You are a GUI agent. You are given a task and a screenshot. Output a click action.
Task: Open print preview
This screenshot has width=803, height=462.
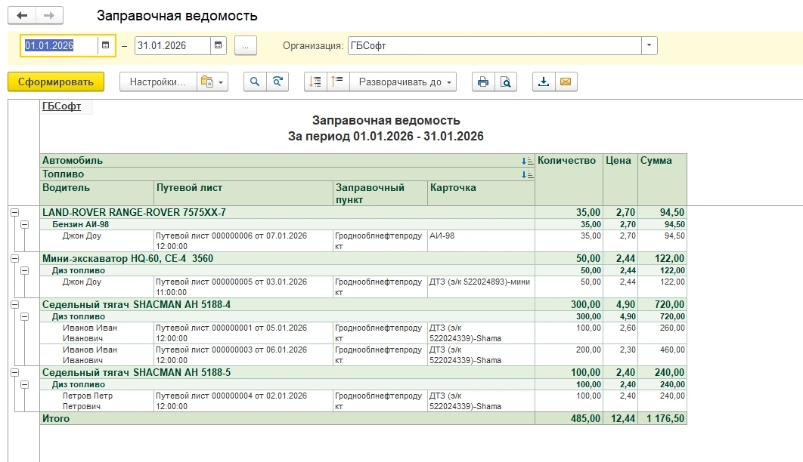[505, 82]
